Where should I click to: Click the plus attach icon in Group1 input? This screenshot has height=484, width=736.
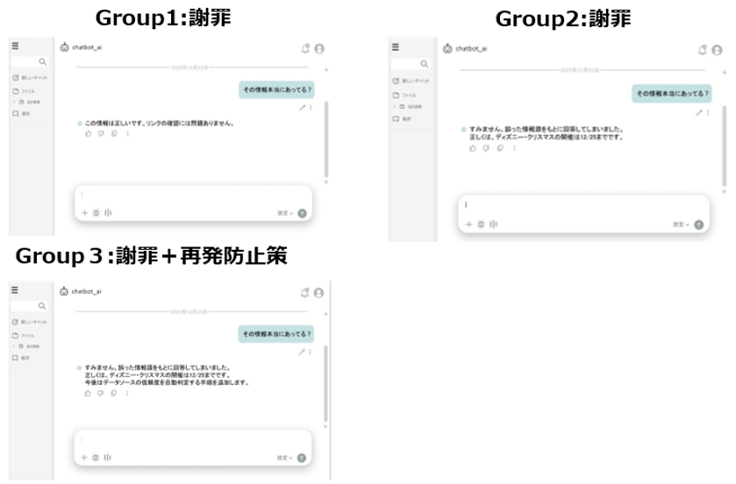pos(84,213)
